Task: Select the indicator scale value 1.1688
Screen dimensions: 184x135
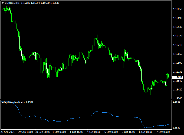Action: pyautogui.click(x=176, y=102)
